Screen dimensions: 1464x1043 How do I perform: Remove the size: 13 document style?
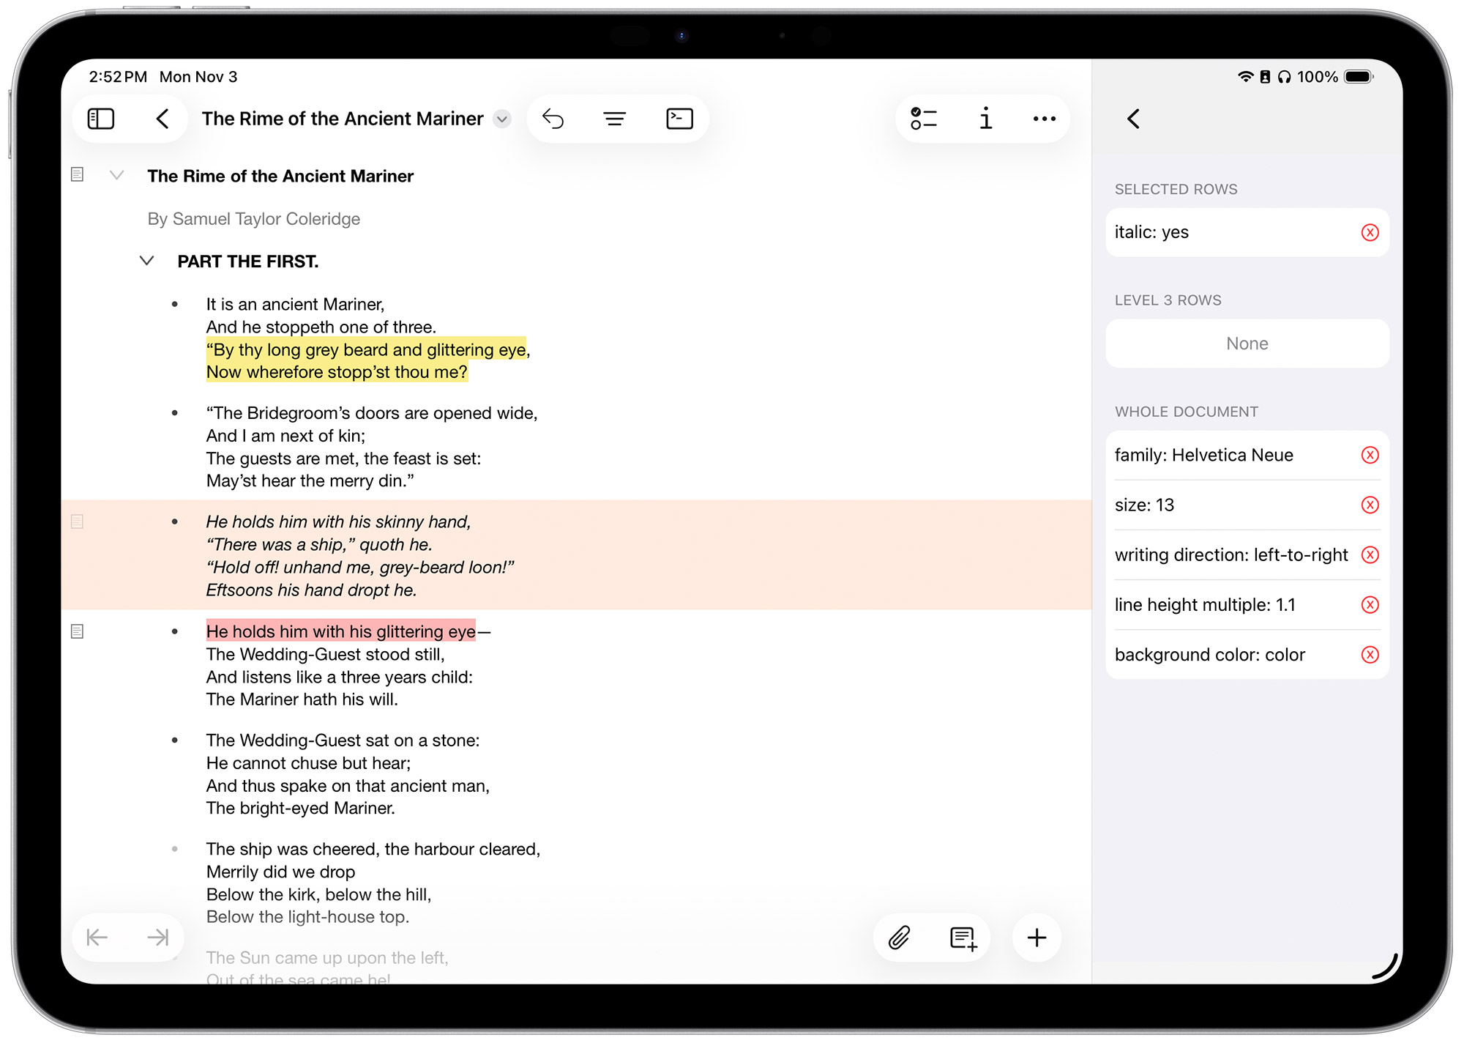[1370, 505]
